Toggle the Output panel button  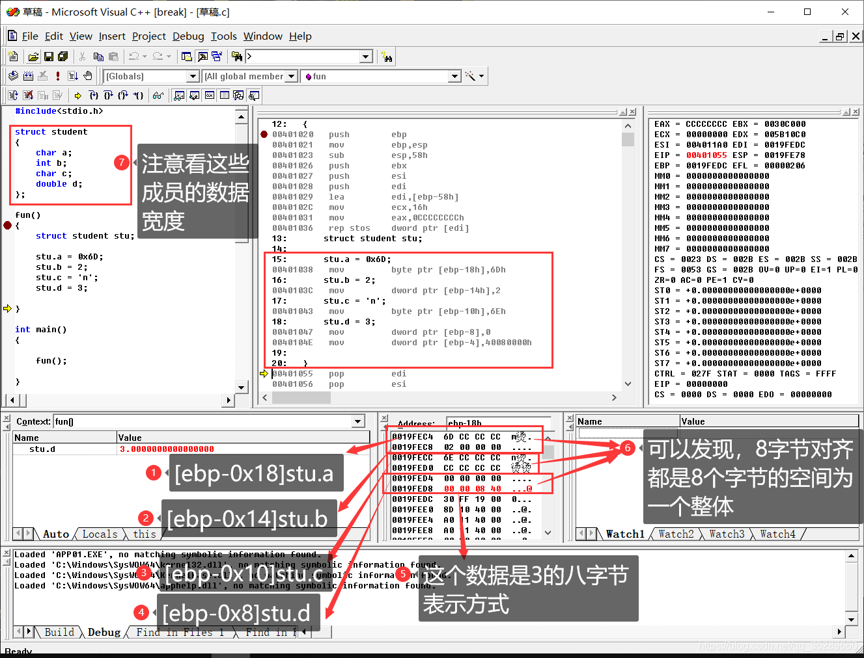pos(202,57)
